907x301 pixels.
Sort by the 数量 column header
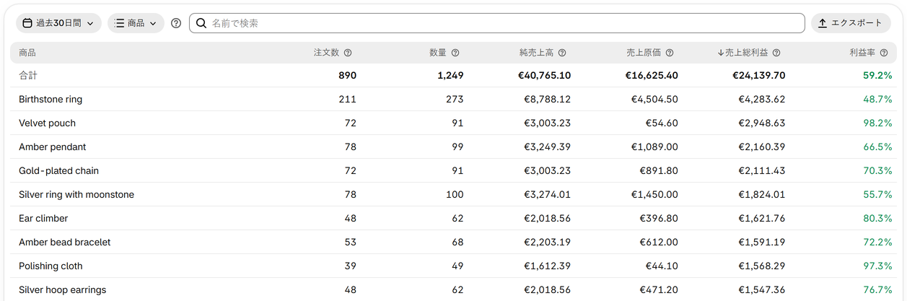tap(438, 53)
